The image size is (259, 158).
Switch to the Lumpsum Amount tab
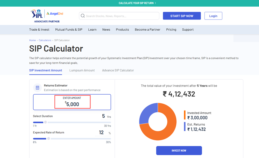click(82, 70)
